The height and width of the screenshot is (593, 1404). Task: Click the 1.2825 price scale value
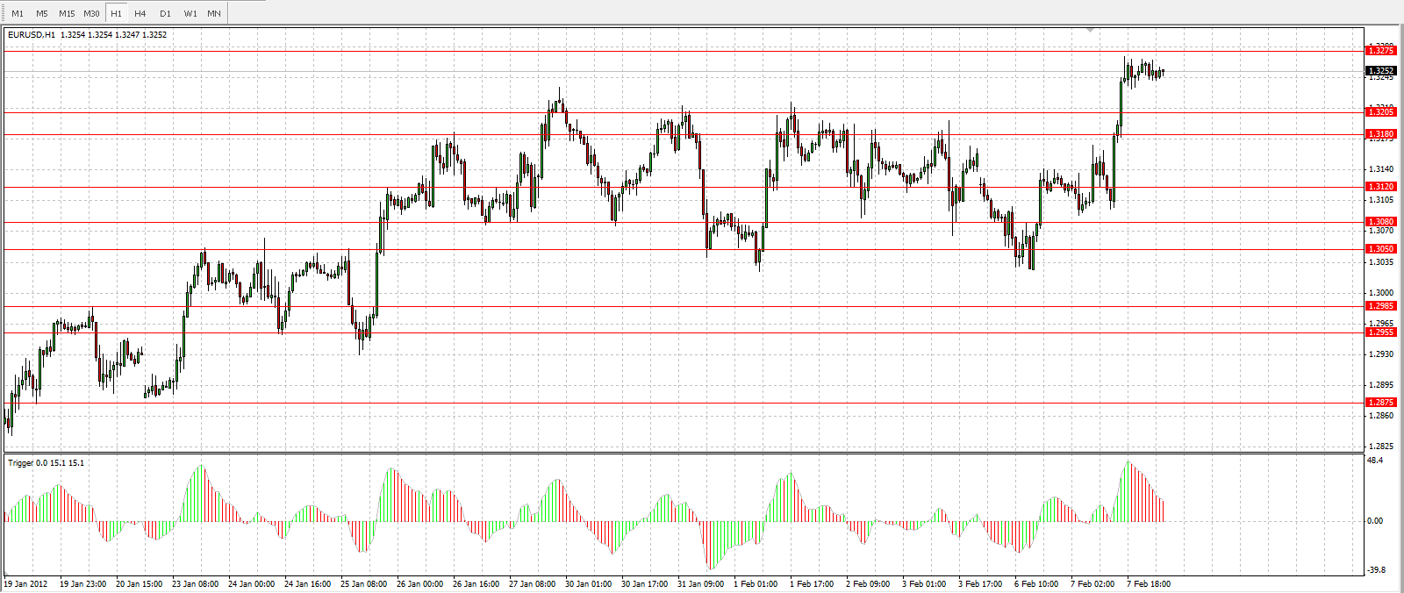tap(1381, 447)
